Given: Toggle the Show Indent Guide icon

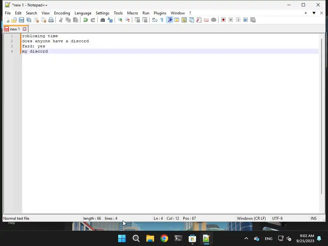Looking at the screenshot, I should 169,20.
